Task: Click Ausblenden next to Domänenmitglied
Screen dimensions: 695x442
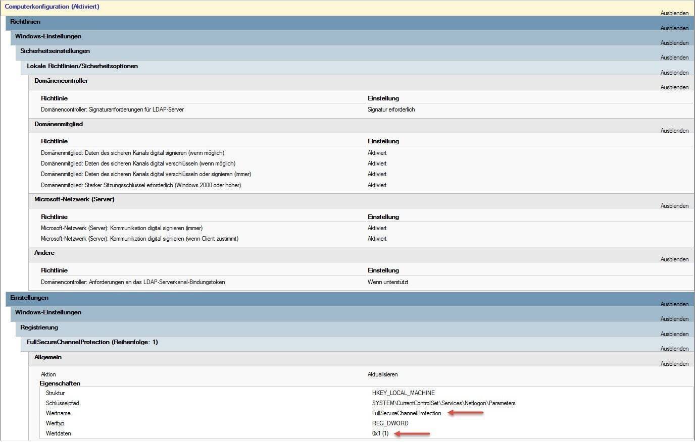Action: pos(674,131)
